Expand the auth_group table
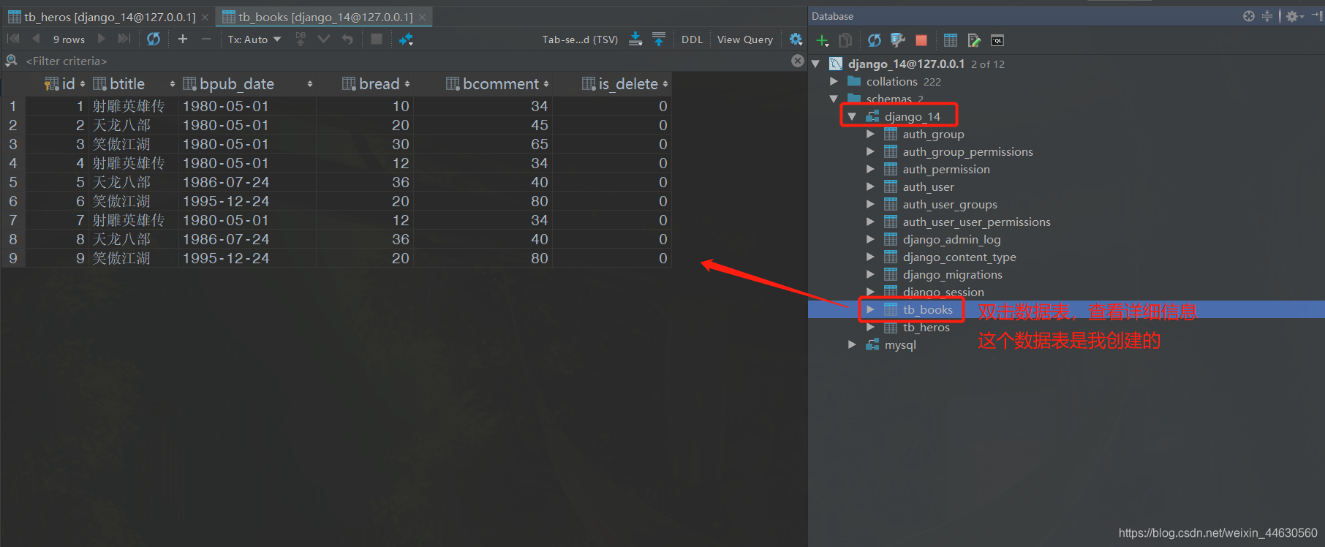This screenshot has width=1325, height=547. tap(870, 134)
